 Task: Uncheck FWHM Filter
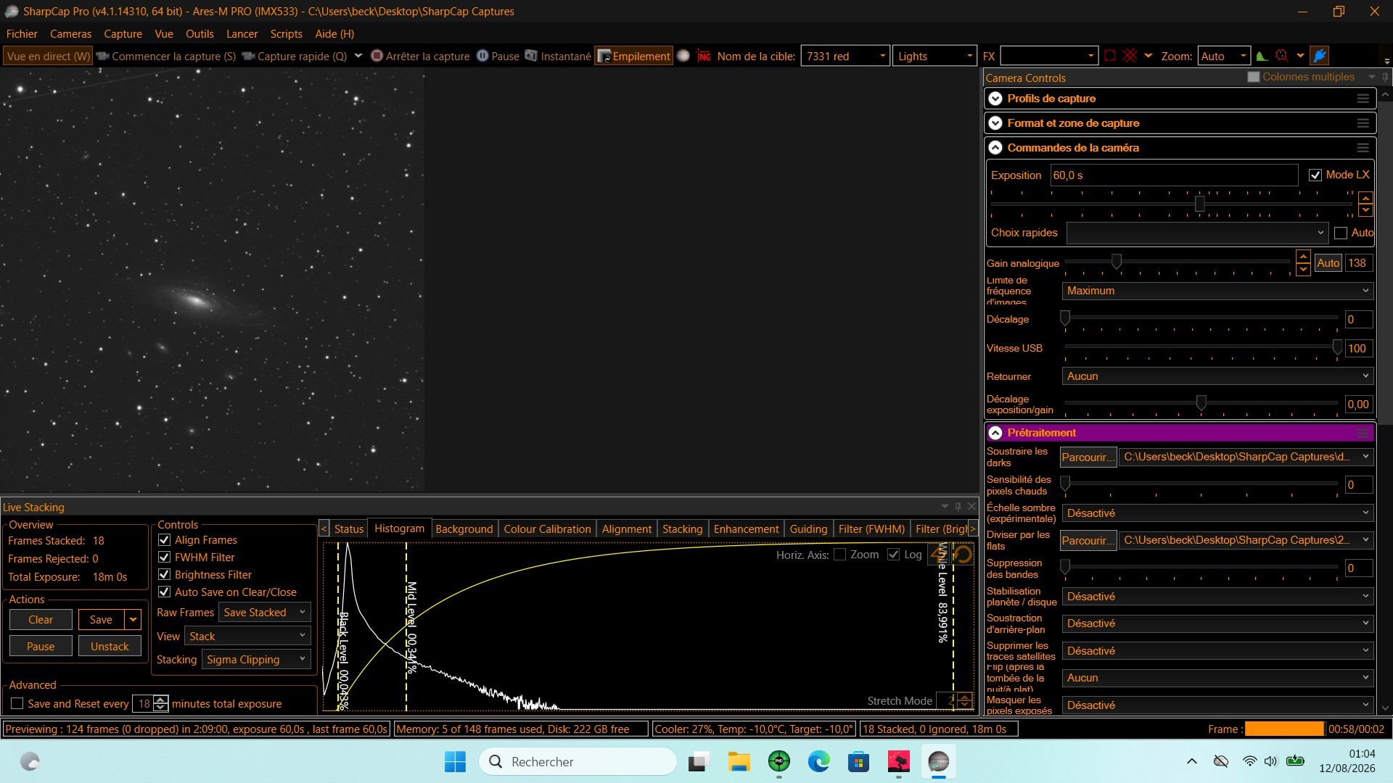click(x=164, y=557)
